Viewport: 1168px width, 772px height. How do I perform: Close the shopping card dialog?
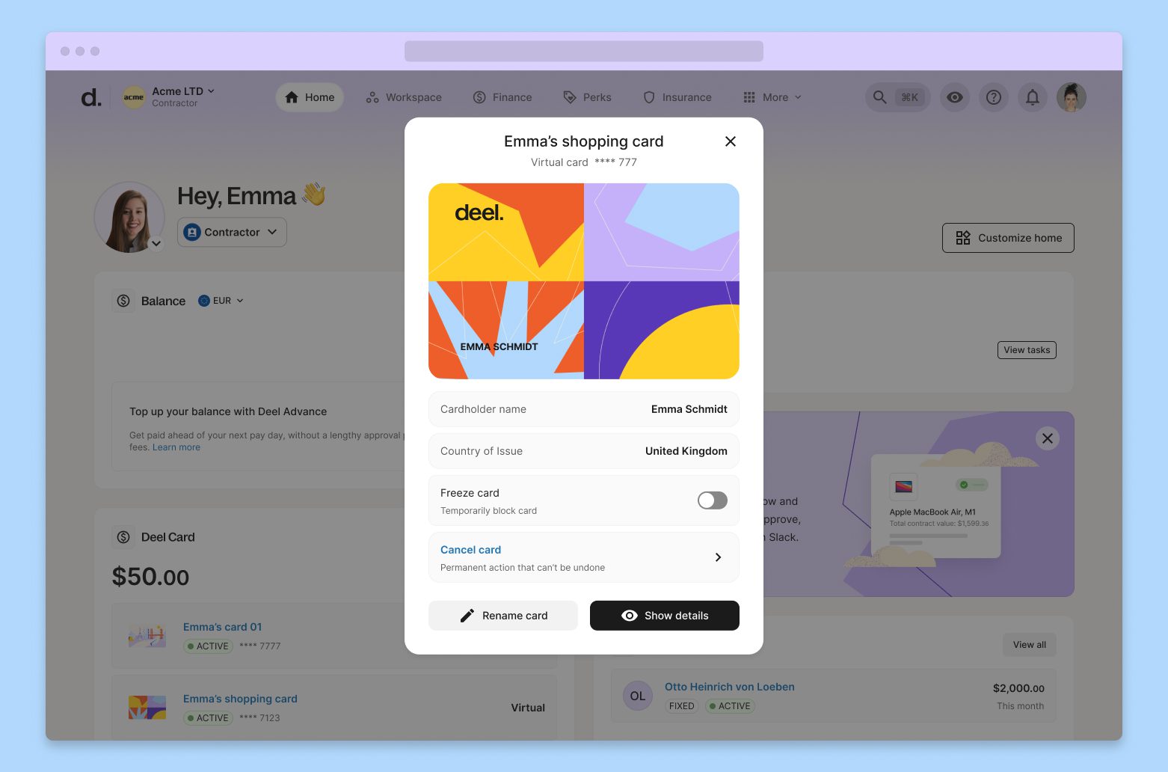(731, 141)
